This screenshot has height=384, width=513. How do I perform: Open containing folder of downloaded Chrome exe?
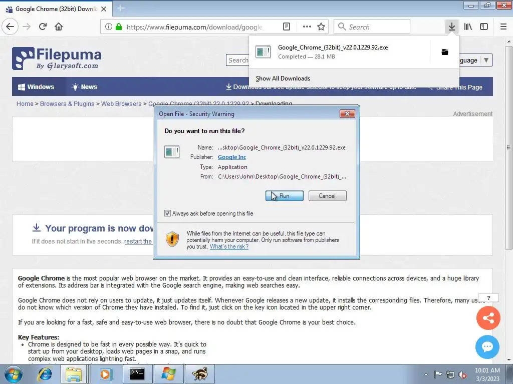point(445,52)
